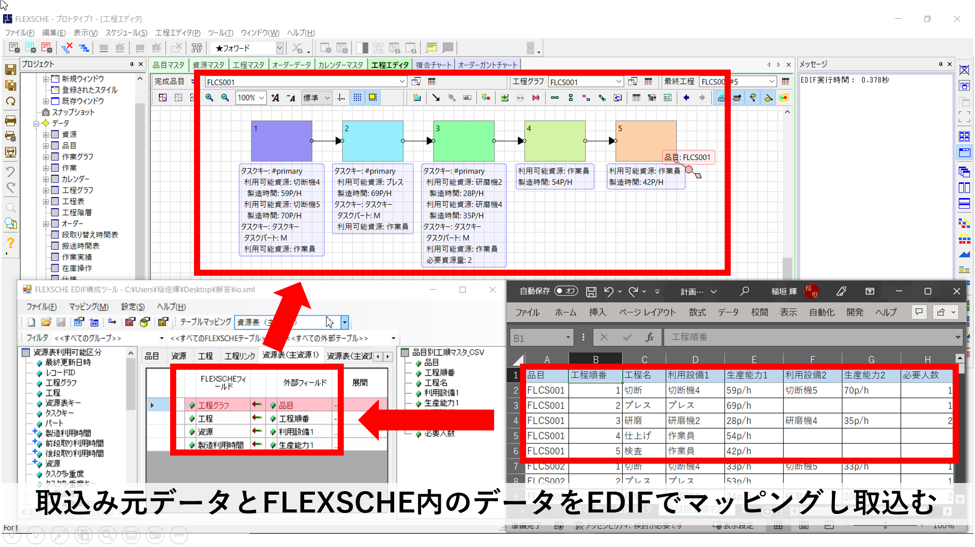Viewport: 975px width, 547px height.
Task: Zoom out in the process graph editor
Action: pyautogui.click(x=225, y=98)
